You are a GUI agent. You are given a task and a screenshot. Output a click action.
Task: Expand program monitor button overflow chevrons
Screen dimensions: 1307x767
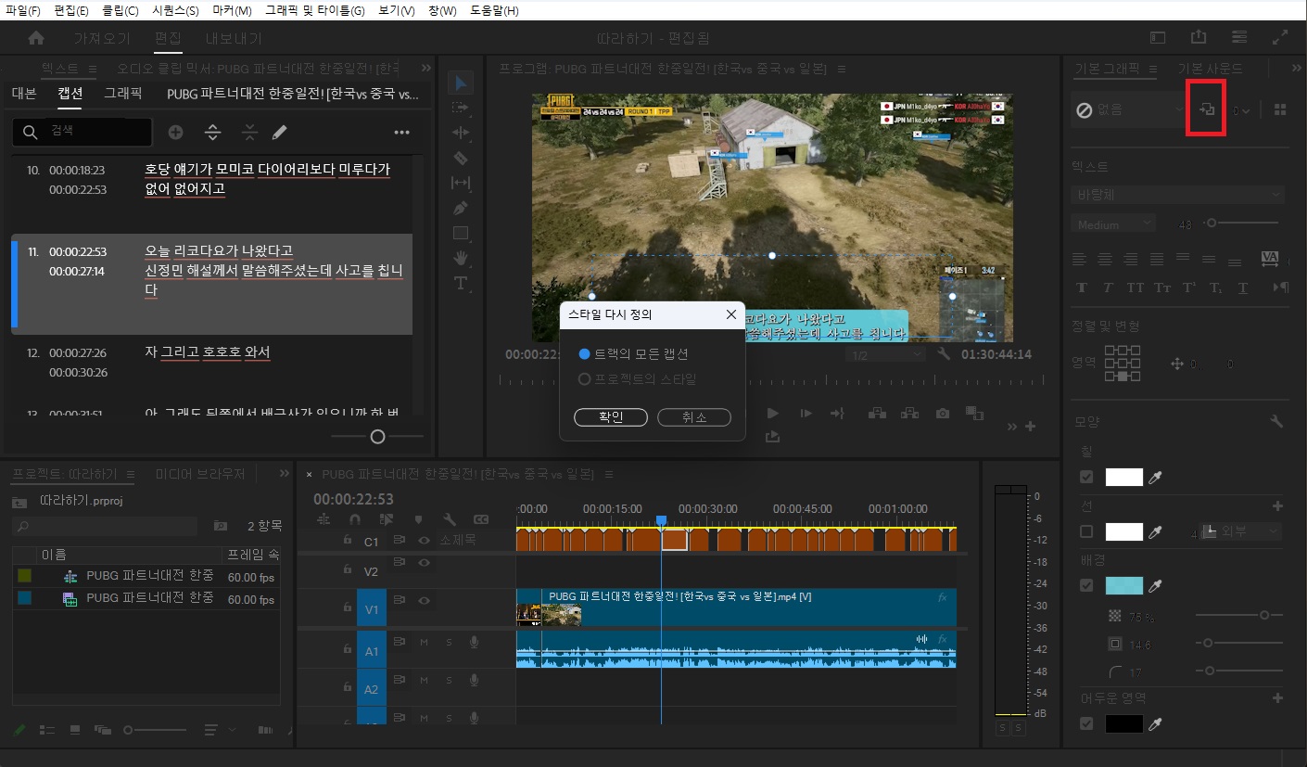pyautogui.click(x=1012, y=427)
